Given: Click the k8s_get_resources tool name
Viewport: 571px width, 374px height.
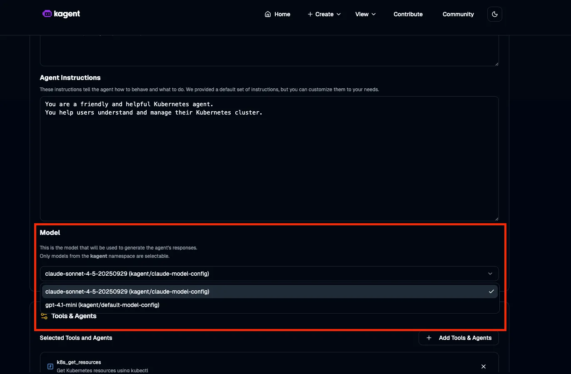Looking at the screenshot, I should (79, 362).
